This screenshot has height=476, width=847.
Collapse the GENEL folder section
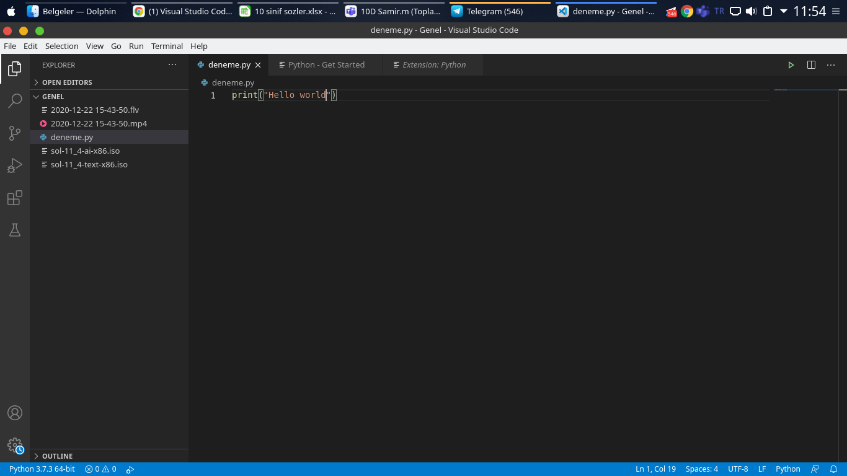[109, 97]
